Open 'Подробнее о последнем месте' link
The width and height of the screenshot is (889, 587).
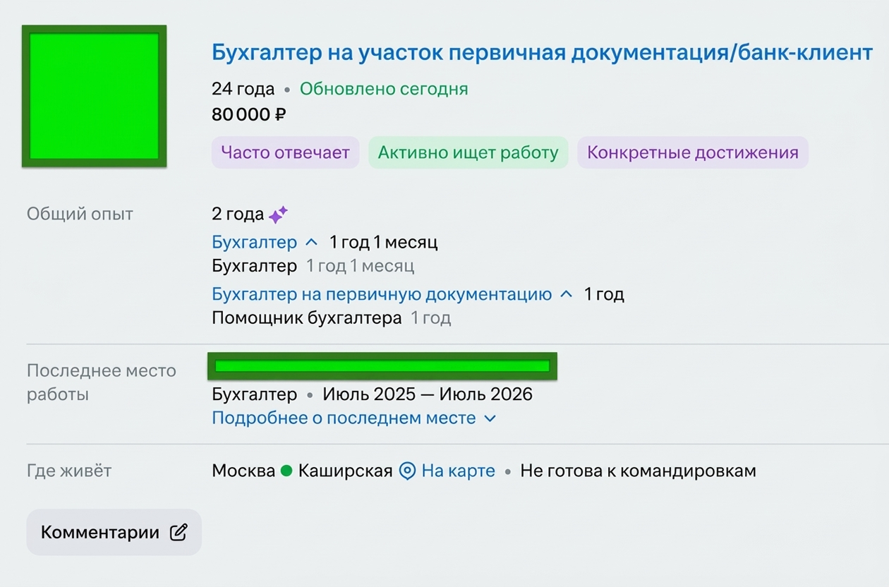[x=344, y=418]
